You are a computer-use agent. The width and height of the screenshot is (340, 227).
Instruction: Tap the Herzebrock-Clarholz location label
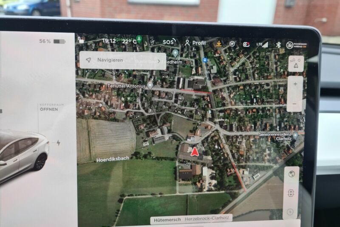tap(207, 218)
